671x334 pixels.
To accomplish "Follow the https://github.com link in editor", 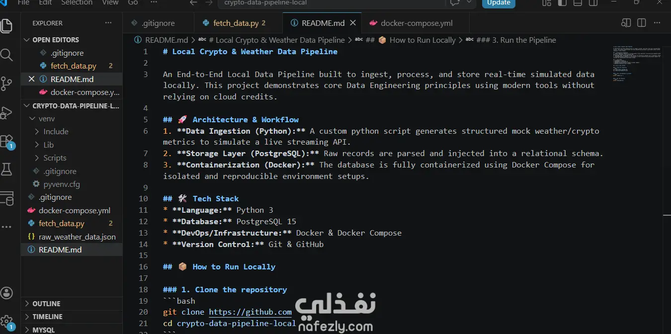I will (x=250, y=312).
